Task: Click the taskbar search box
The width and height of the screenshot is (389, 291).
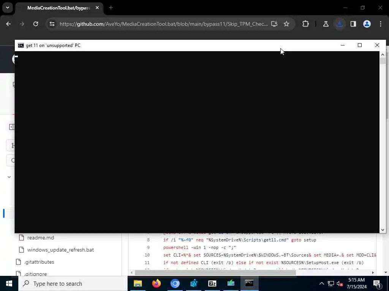Action: 73,283
